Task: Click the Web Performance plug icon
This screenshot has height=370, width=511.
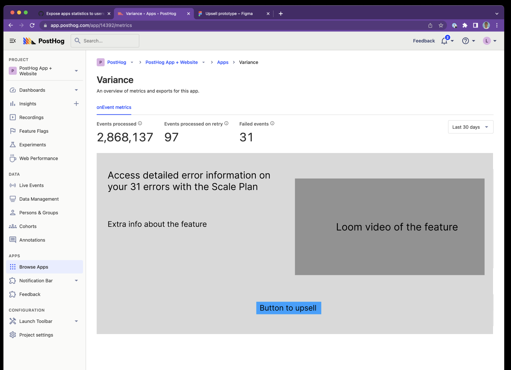Action: 13,158
